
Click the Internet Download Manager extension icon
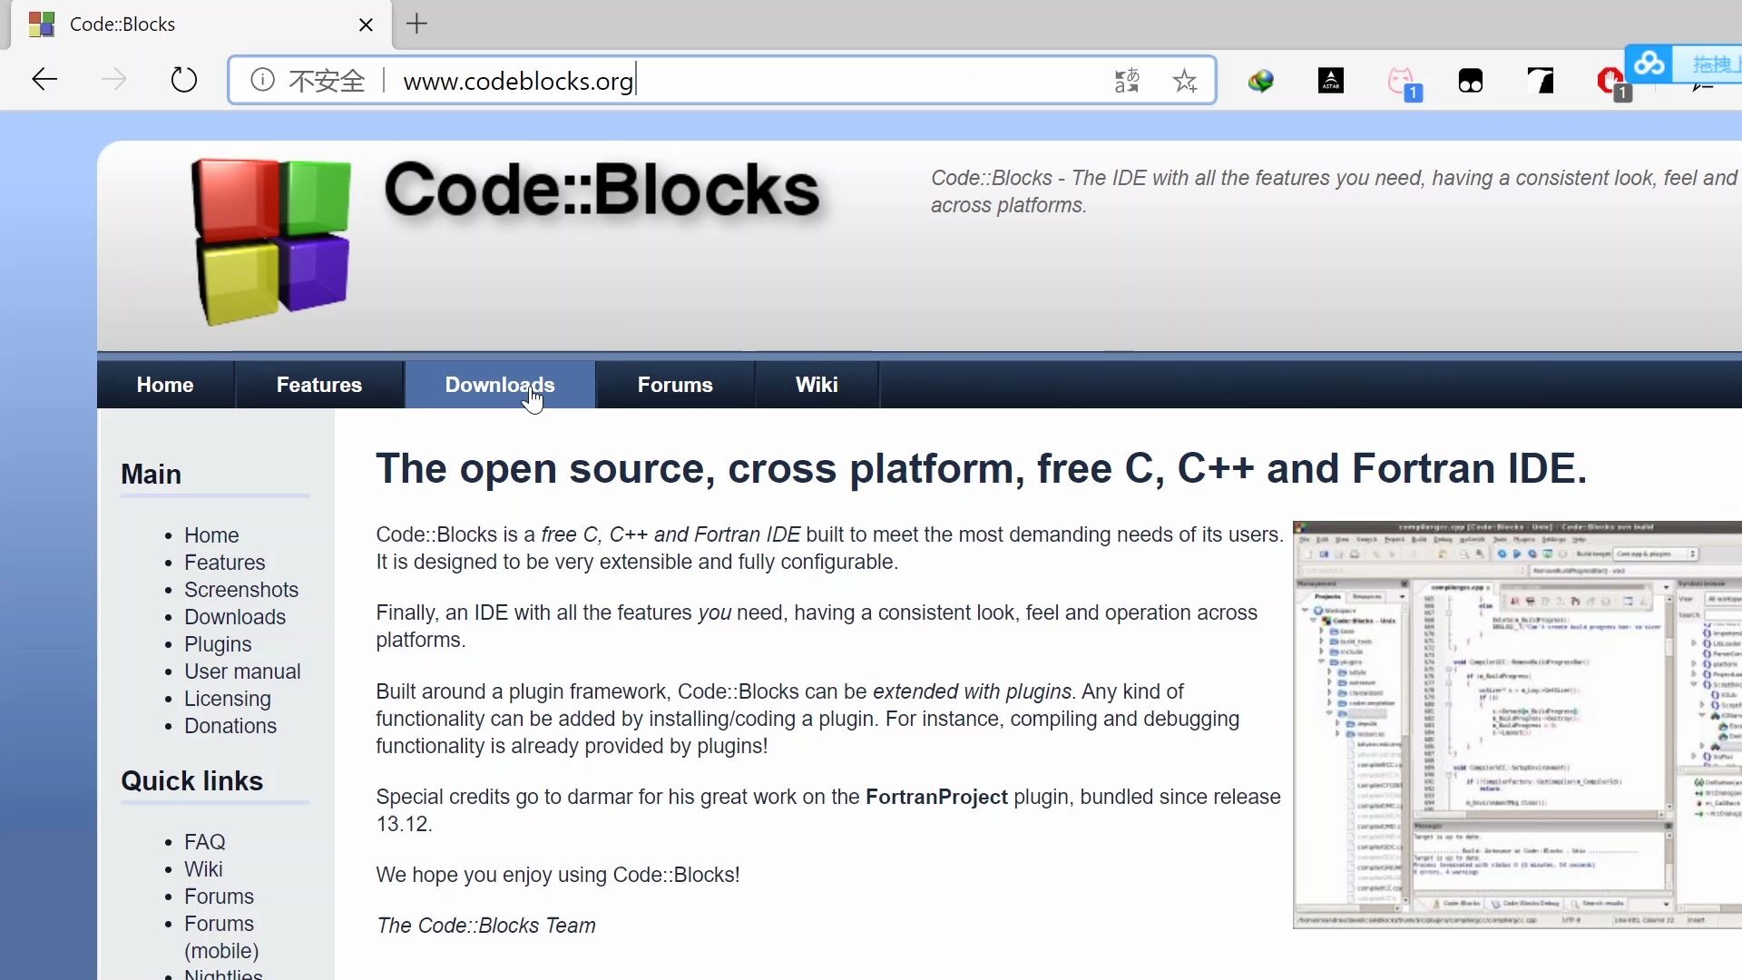tap(1262, 80)
